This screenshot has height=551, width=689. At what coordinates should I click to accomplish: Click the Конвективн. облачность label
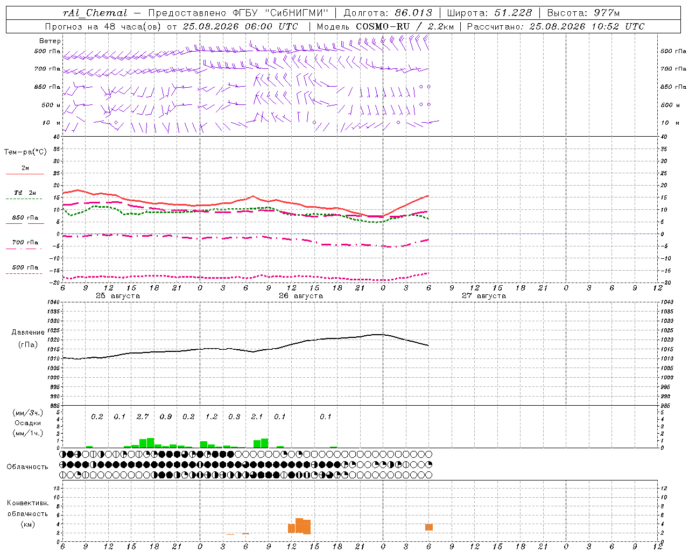[27, 513]
